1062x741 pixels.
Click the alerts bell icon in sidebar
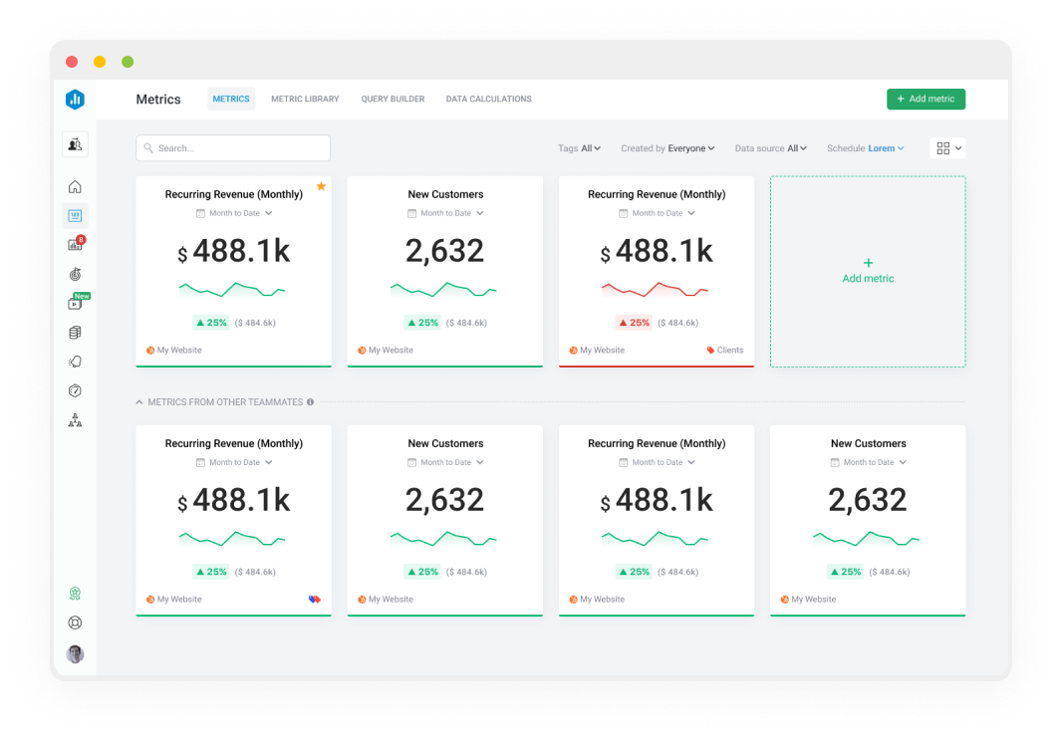(75, 362)
